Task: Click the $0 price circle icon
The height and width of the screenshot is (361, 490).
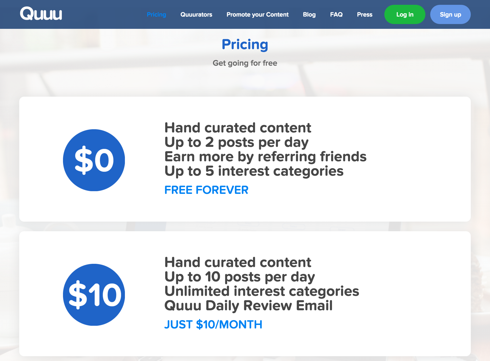Action: (94, 160)
